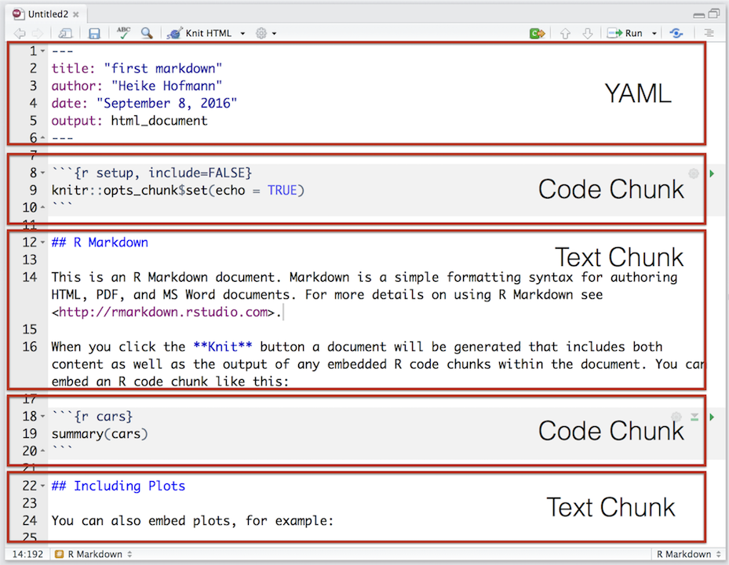Run the current line or selection
This screenshot has height=565, width=729.
point(625,34)
